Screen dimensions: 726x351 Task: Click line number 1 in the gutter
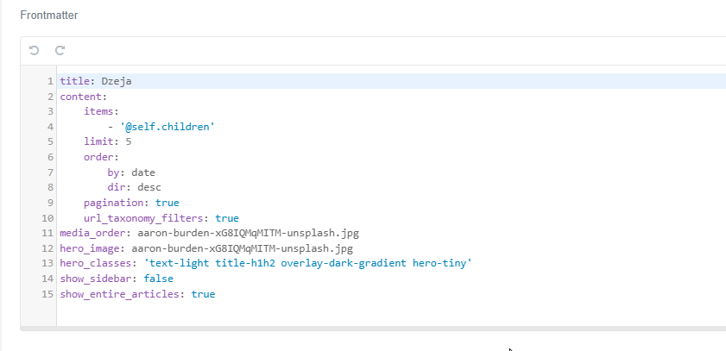pyautogui.click(x=50, y=81)
